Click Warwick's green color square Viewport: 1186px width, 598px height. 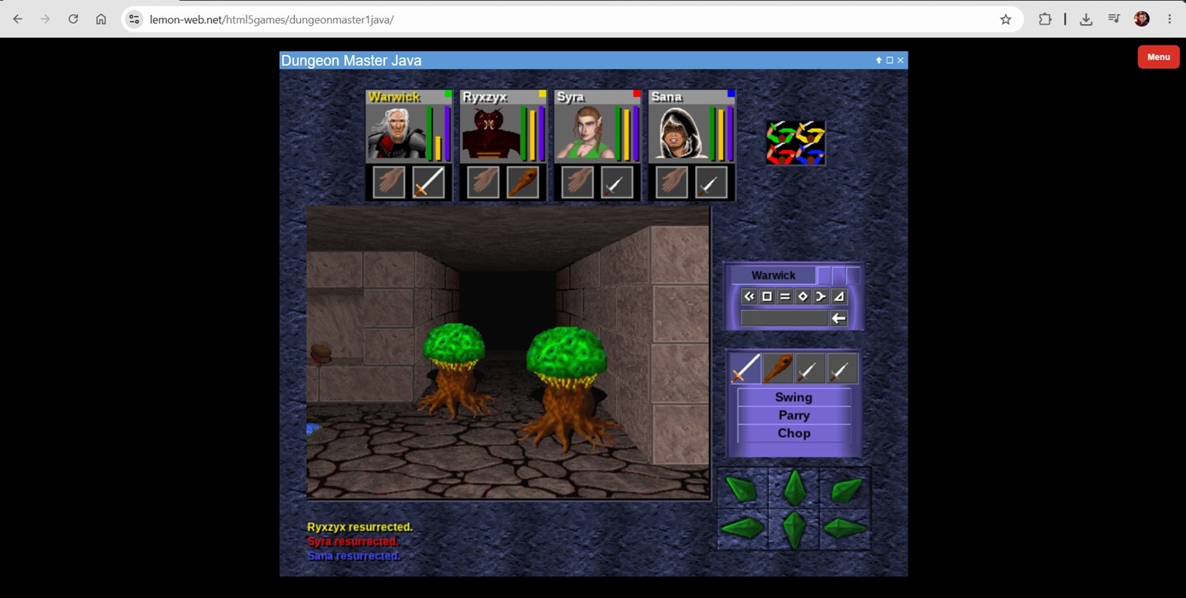[448, 94]
